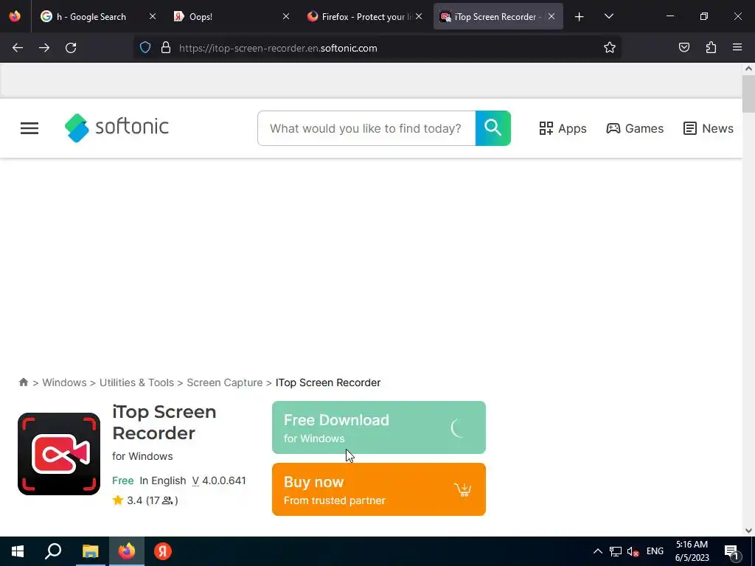
Task: Click the Softonic logo
Action: (116, 127)
